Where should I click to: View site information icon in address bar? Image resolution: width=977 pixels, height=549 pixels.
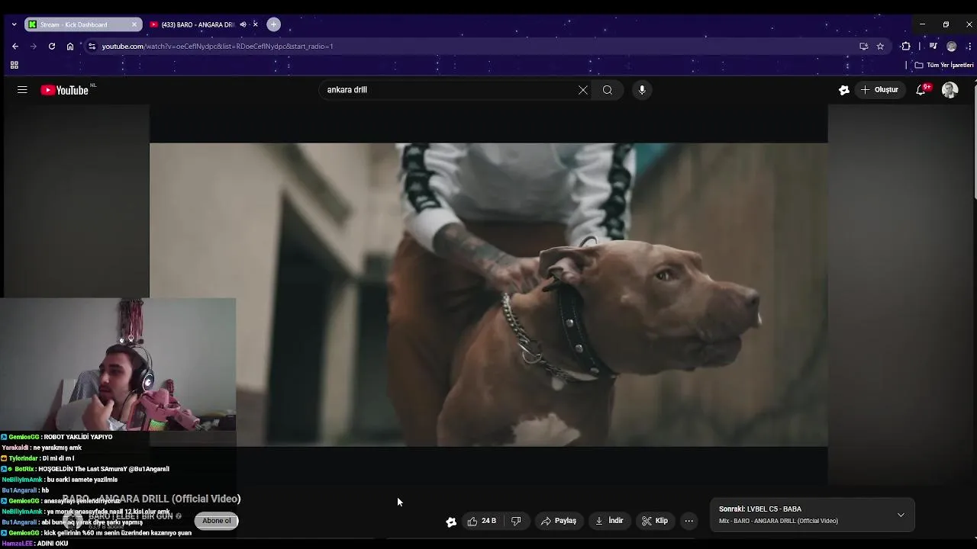coord(92,47)
